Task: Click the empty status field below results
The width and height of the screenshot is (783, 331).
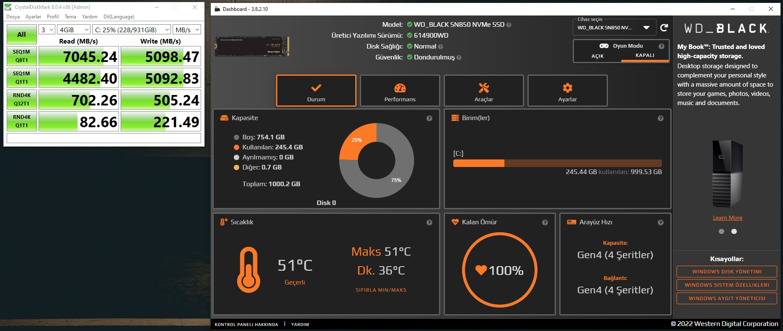Action: [x=104, y=138]
